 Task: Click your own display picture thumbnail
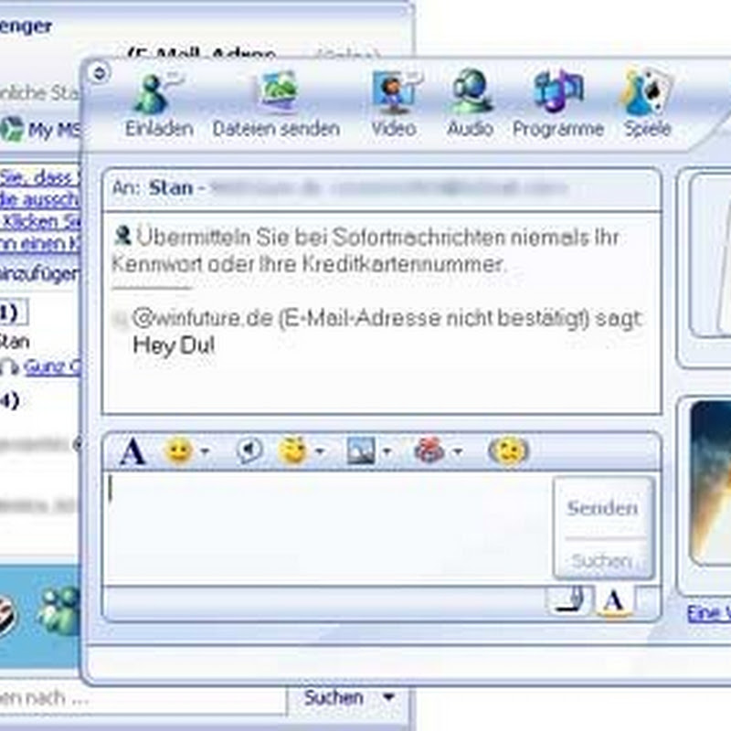click(x=710, y=483)
